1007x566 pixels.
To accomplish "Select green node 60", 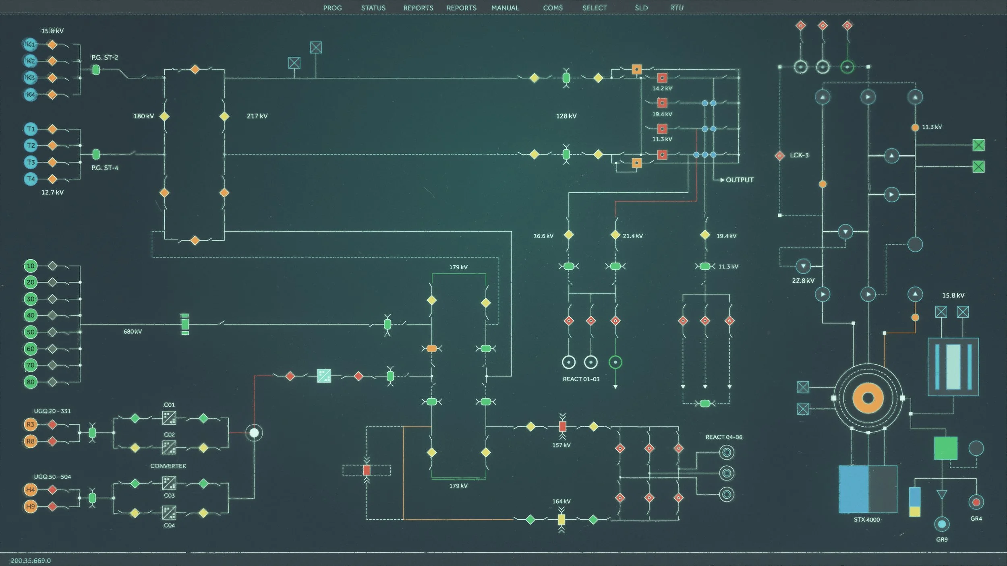I will point(31,349).
